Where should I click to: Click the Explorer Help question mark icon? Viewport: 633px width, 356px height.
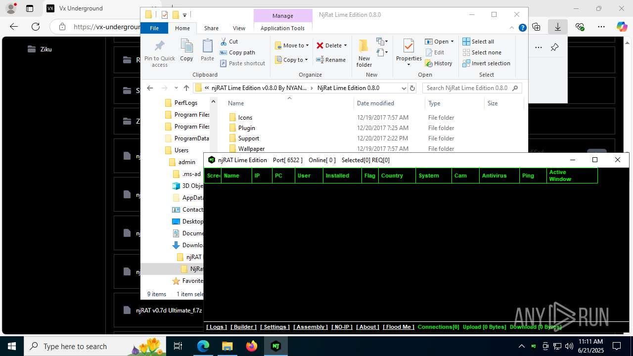pyautogui.click(x=522, y=28)
